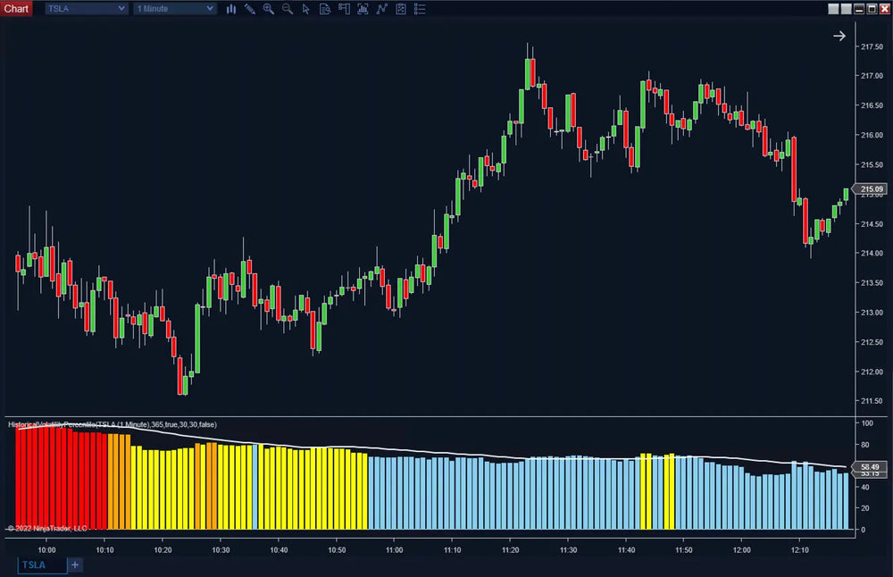The image size is (893, 577).
Task: Open the chart trader panel icon
Action: 343,9
